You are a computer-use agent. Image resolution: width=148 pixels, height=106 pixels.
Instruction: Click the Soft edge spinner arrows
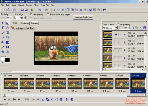[22, 18]
